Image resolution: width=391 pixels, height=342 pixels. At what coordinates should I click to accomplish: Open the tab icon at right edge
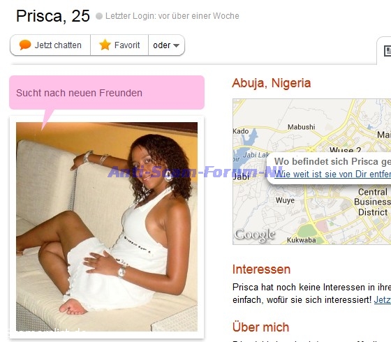tap(388, 50)
